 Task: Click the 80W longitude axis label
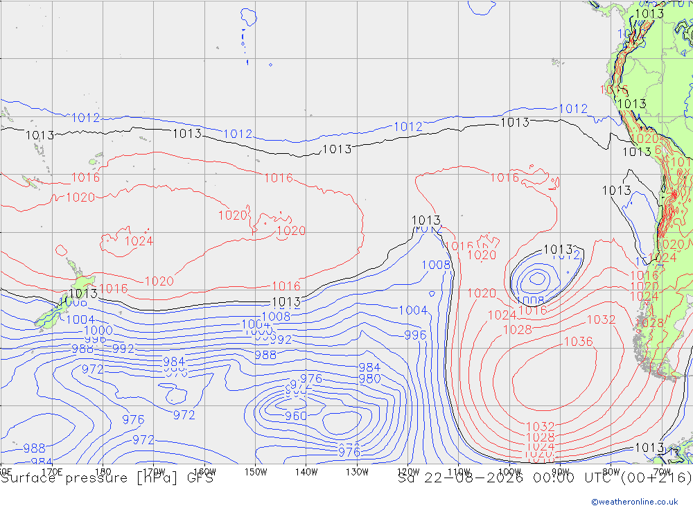(611, 472)
